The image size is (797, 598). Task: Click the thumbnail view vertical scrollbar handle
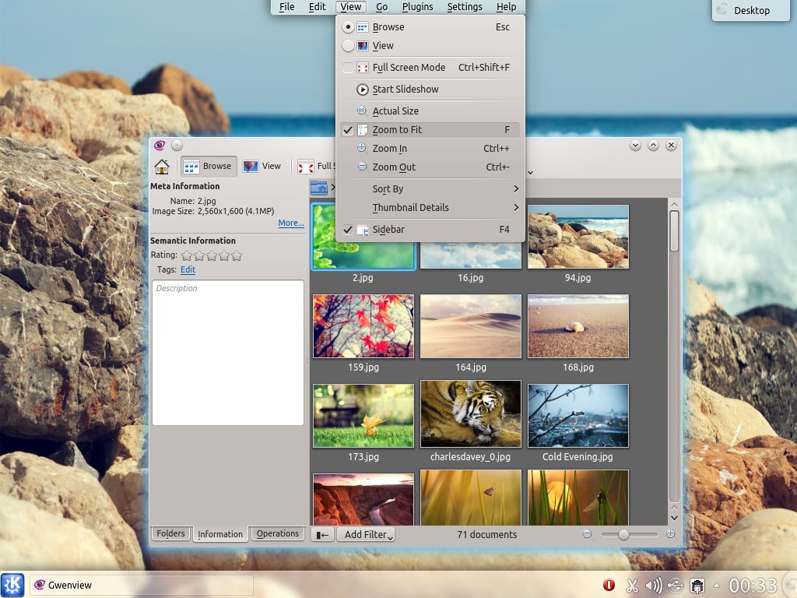(x=675, y=230)
